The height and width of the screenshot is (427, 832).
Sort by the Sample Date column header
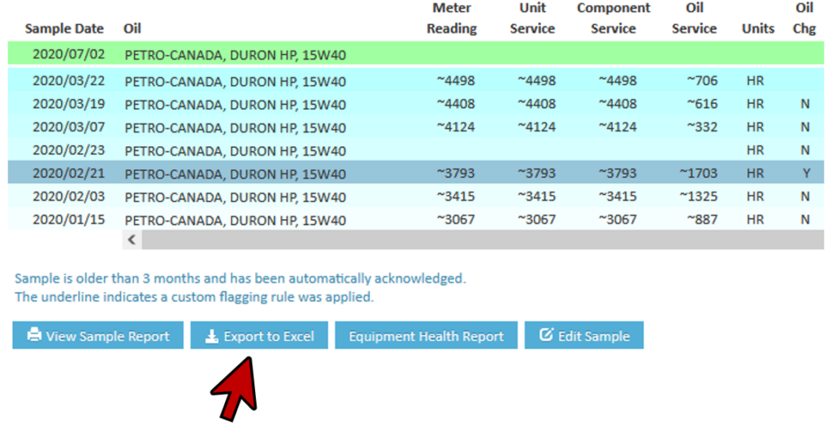(x=64, y=28)
